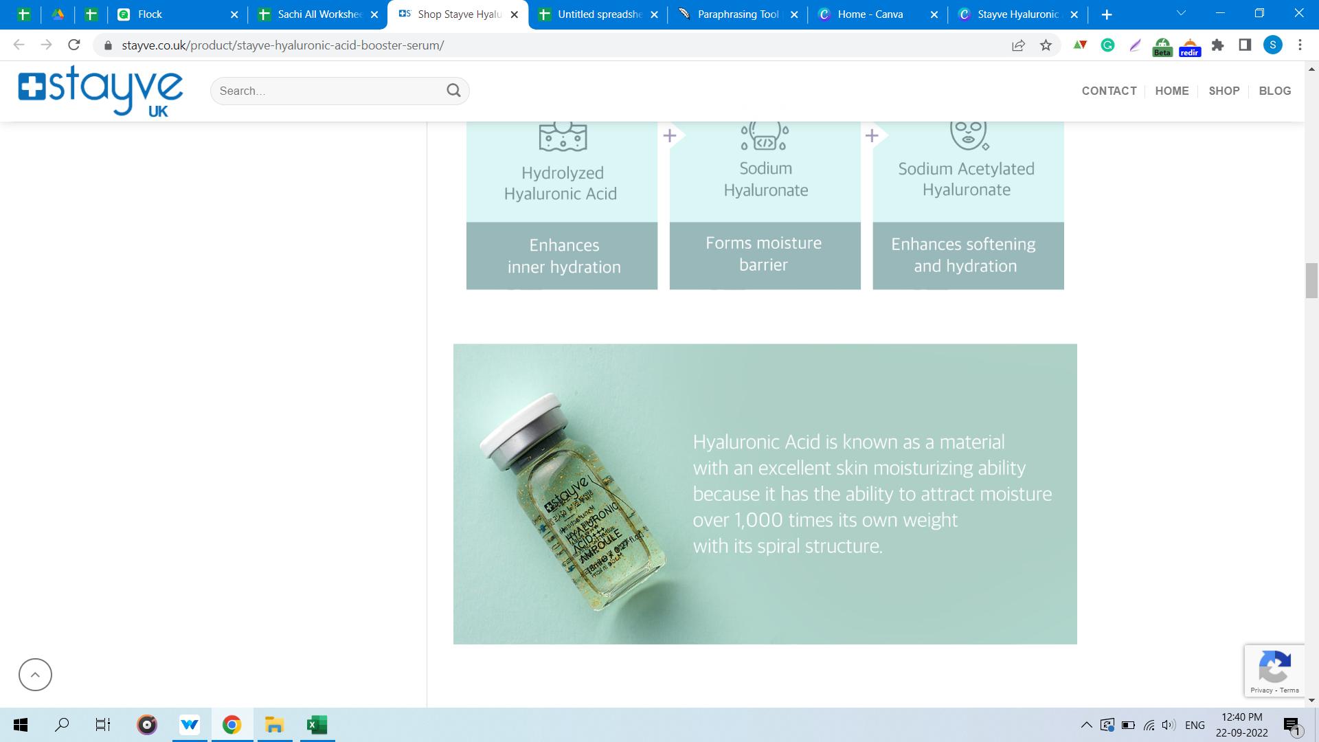This screenshot has height=742, width=1319.
Task: Expand the tab search chevron
Action: point(1181,13)
